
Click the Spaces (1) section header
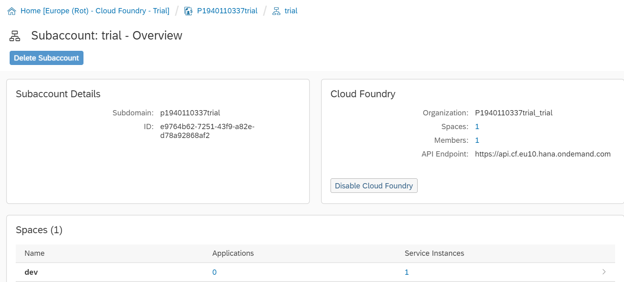39,230
